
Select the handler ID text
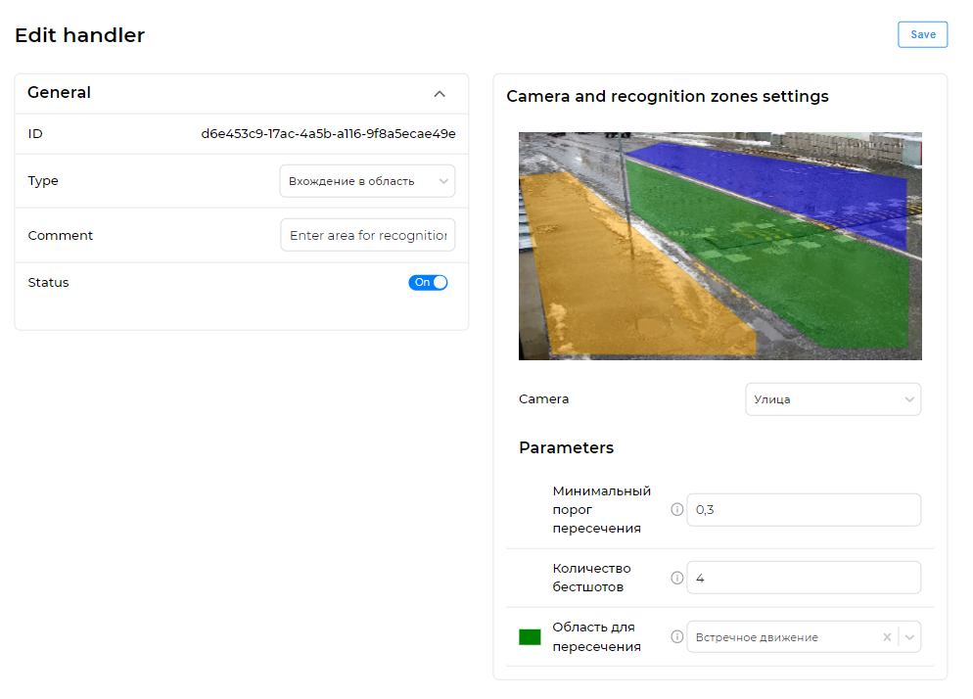(328, 133)
